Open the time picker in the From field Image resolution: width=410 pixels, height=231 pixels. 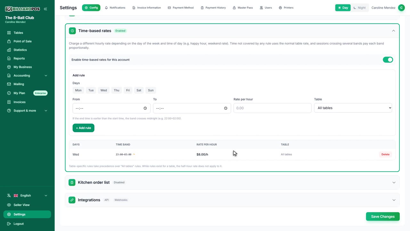pyautogui.click(x=145, y=108)
